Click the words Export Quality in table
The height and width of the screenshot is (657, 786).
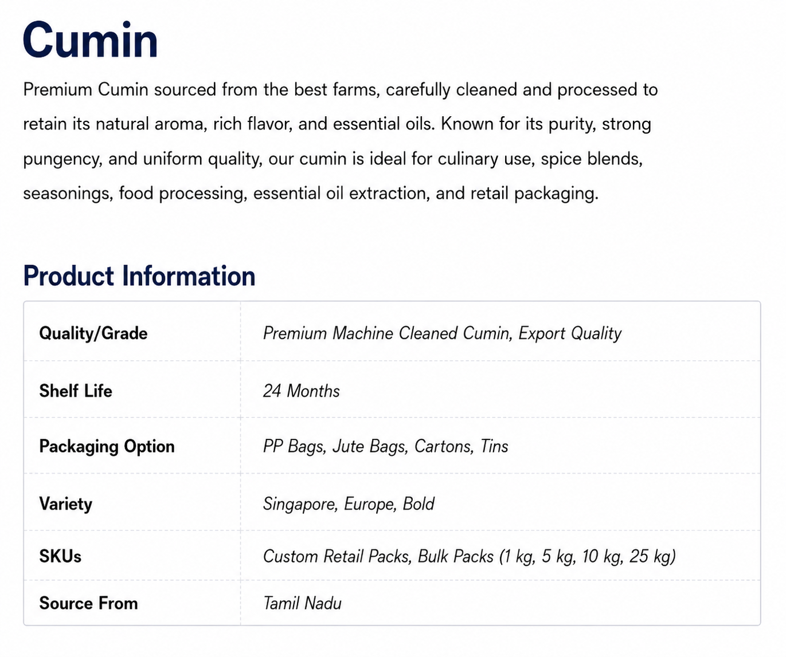tap(570, 333)
